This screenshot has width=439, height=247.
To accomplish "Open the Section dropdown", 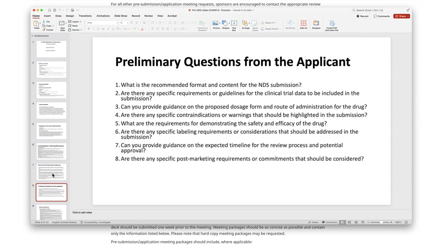I will 74,30.
